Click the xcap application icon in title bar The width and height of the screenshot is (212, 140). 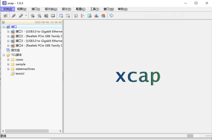click(5, 3)
